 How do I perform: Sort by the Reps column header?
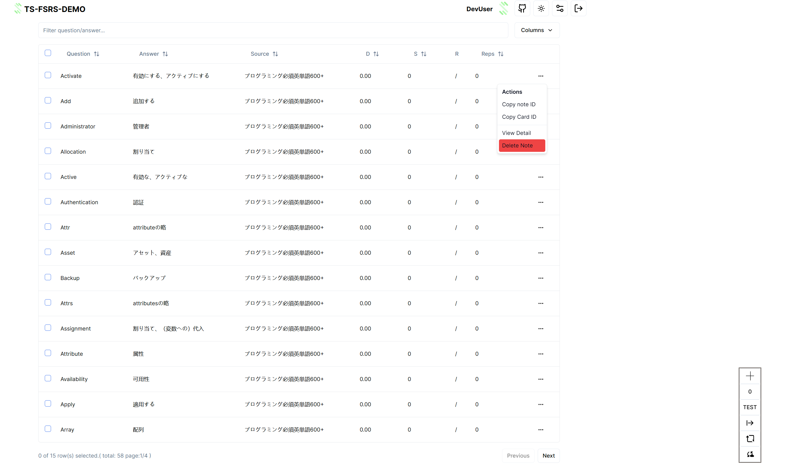[492, 54]
